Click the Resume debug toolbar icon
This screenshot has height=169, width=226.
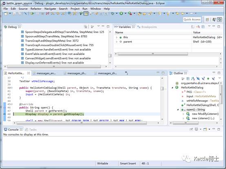(x=32, y=13)
